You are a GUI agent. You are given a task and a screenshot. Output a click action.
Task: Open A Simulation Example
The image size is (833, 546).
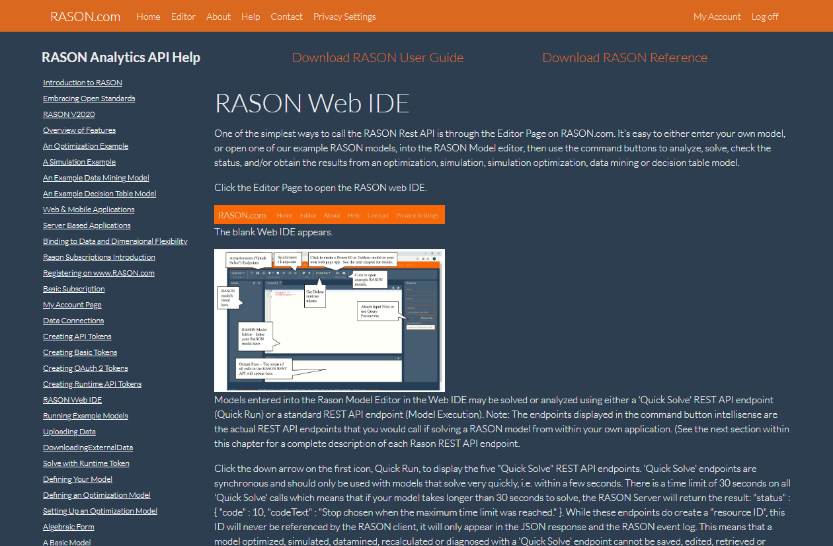pos(79,161)
